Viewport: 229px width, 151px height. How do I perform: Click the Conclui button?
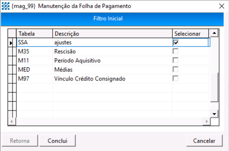[x=57, y=141]
